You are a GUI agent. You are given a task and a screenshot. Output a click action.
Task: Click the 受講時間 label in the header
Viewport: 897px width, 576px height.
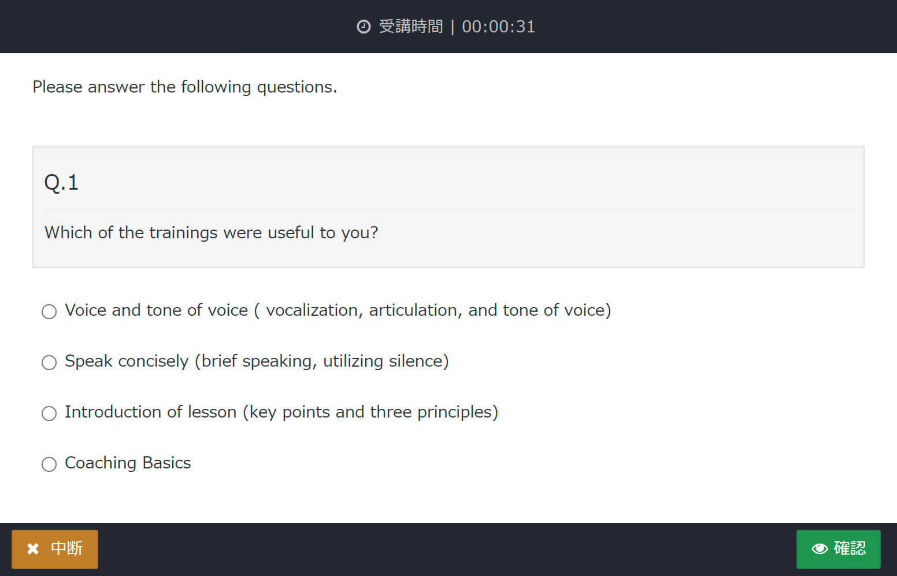(x=411, y=27)
